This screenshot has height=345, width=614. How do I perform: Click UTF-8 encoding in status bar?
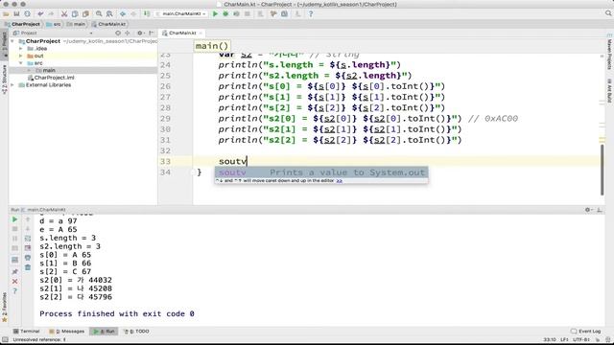pyautogui.click(x=581, y=339)
